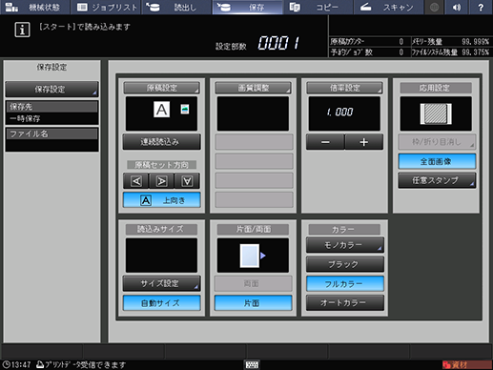The image size is (493, 370).
Task: Click the 1.000 zoom ratio display
Action: 344,113
